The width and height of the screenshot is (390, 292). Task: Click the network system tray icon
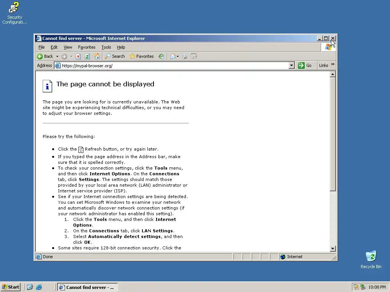click(x=363, y=287)
